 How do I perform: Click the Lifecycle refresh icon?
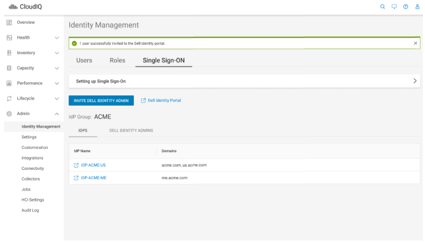click(9, 99)
